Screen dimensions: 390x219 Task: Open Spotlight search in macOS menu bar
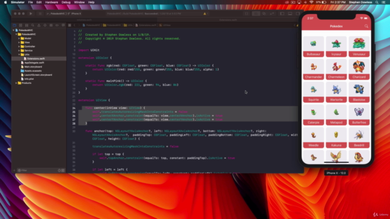(x=377, y=2)
